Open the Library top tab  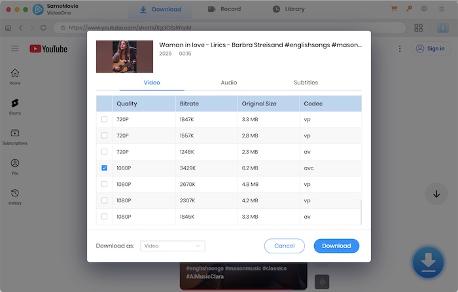[289, 9]
